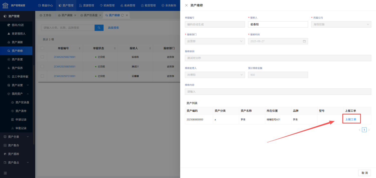376x178 pixels.
Task: Select 变更领用人 in the sidebar
Action: click(16, 33)
